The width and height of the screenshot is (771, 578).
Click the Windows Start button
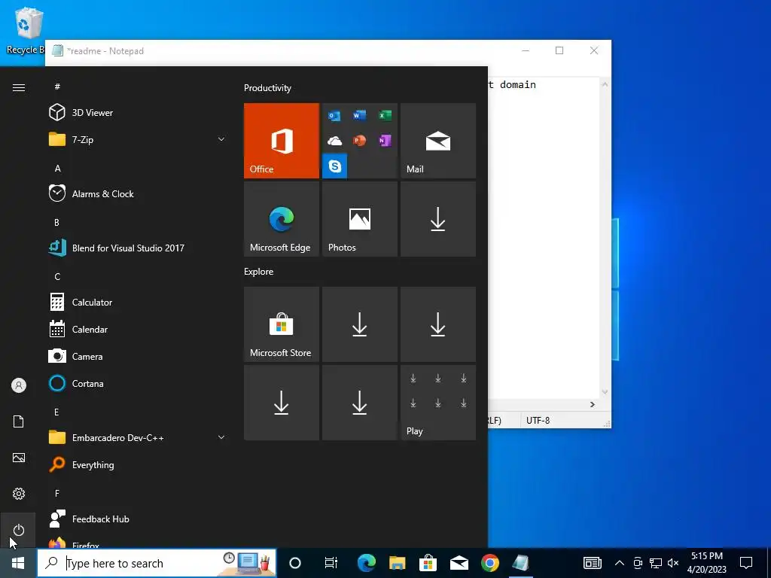point(18,563)
